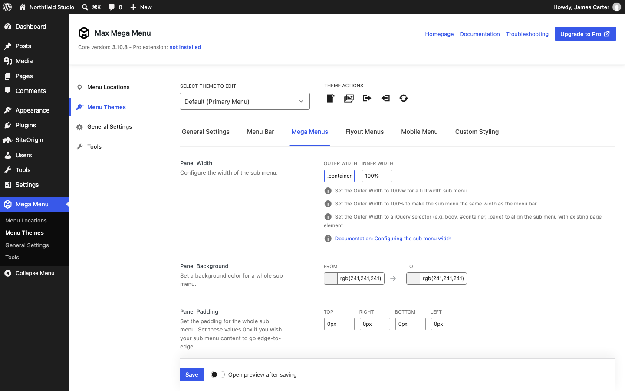Open the Select Theme to Edit dropdown

(x=245, y=101)
